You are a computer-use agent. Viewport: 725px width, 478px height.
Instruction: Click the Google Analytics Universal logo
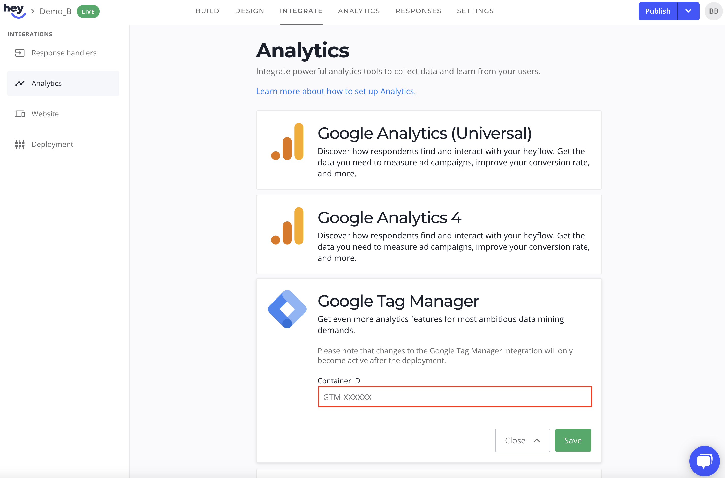click(287, 141)
